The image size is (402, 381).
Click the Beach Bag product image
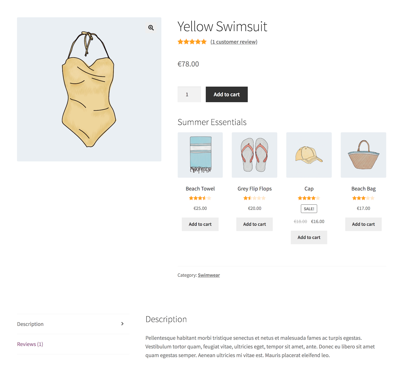363,155
